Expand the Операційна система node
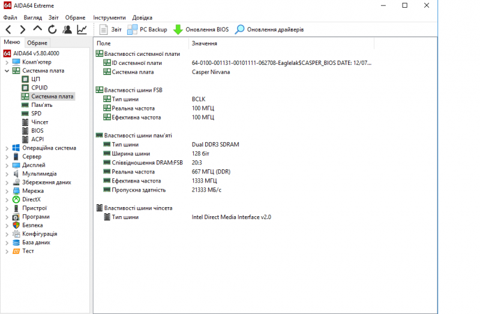 point(7,148)
